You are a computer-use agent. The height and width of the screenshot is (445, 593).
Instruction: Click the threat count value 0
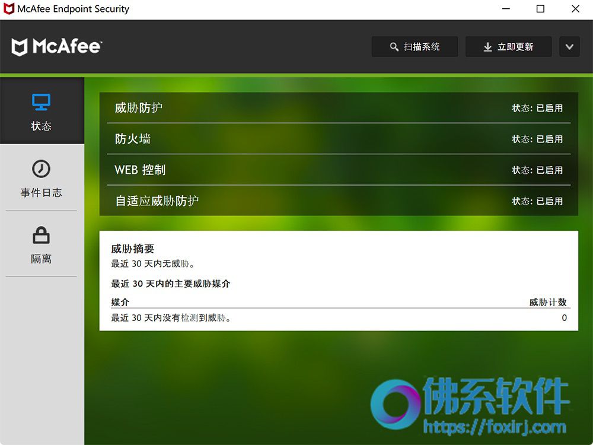564,318
